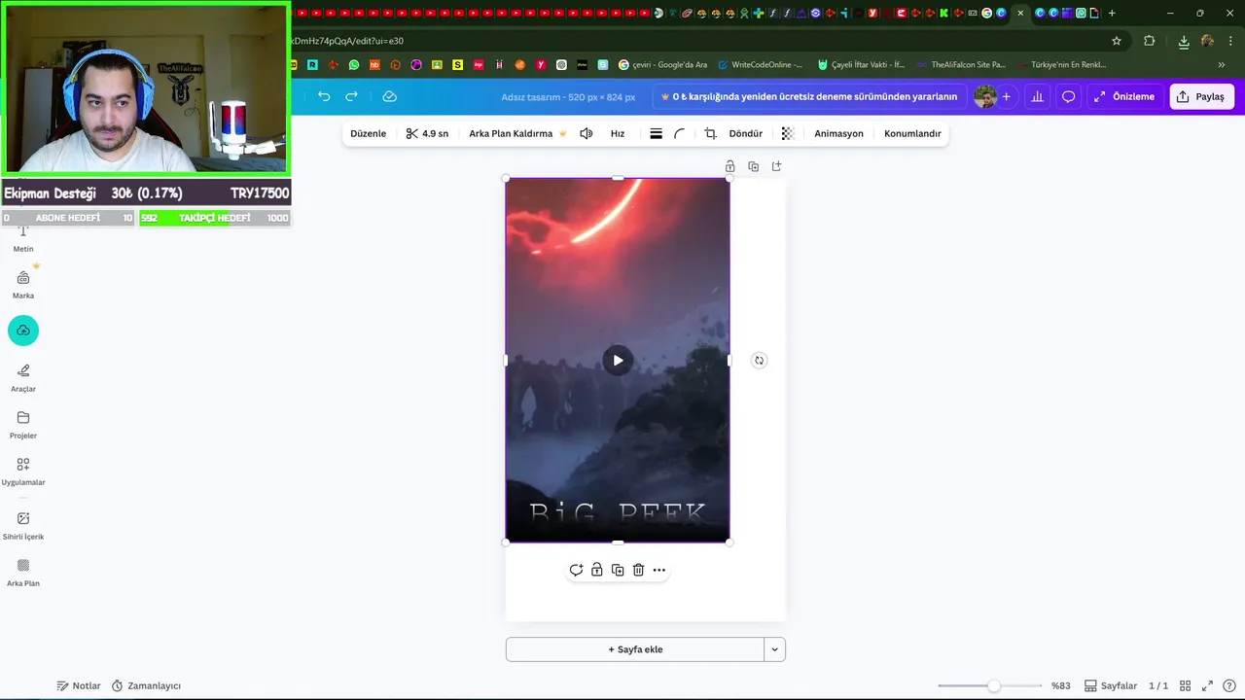Viewport: 1245px width, 700px height.
Task: Open the video volume speaker icon
Action: coord(586,133)
